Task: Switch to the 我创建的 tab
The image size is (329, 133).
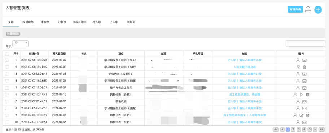Action: click(x=28, y=22)
